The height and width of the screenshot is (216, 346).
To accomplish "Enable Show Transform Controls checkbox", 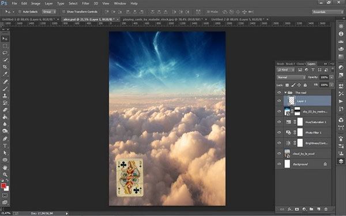I will pyautogui.click(x=64, y=12).
